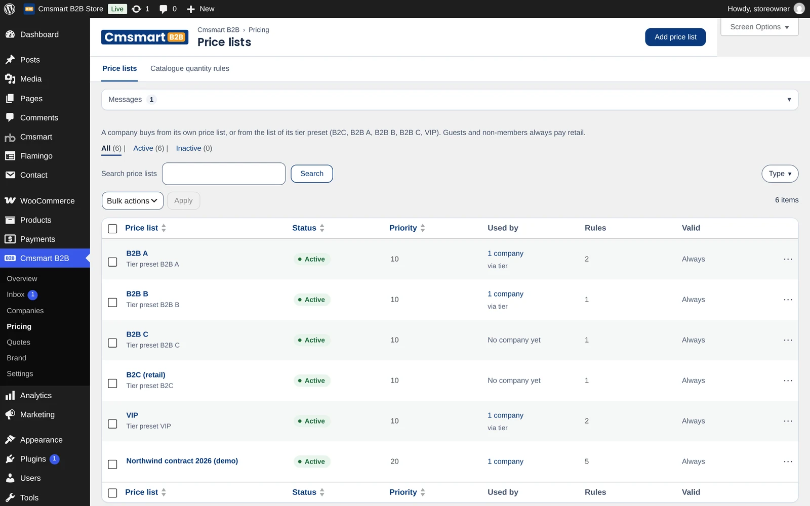
Task: Check the VIP row checkbox
Action: click(113, 424)
